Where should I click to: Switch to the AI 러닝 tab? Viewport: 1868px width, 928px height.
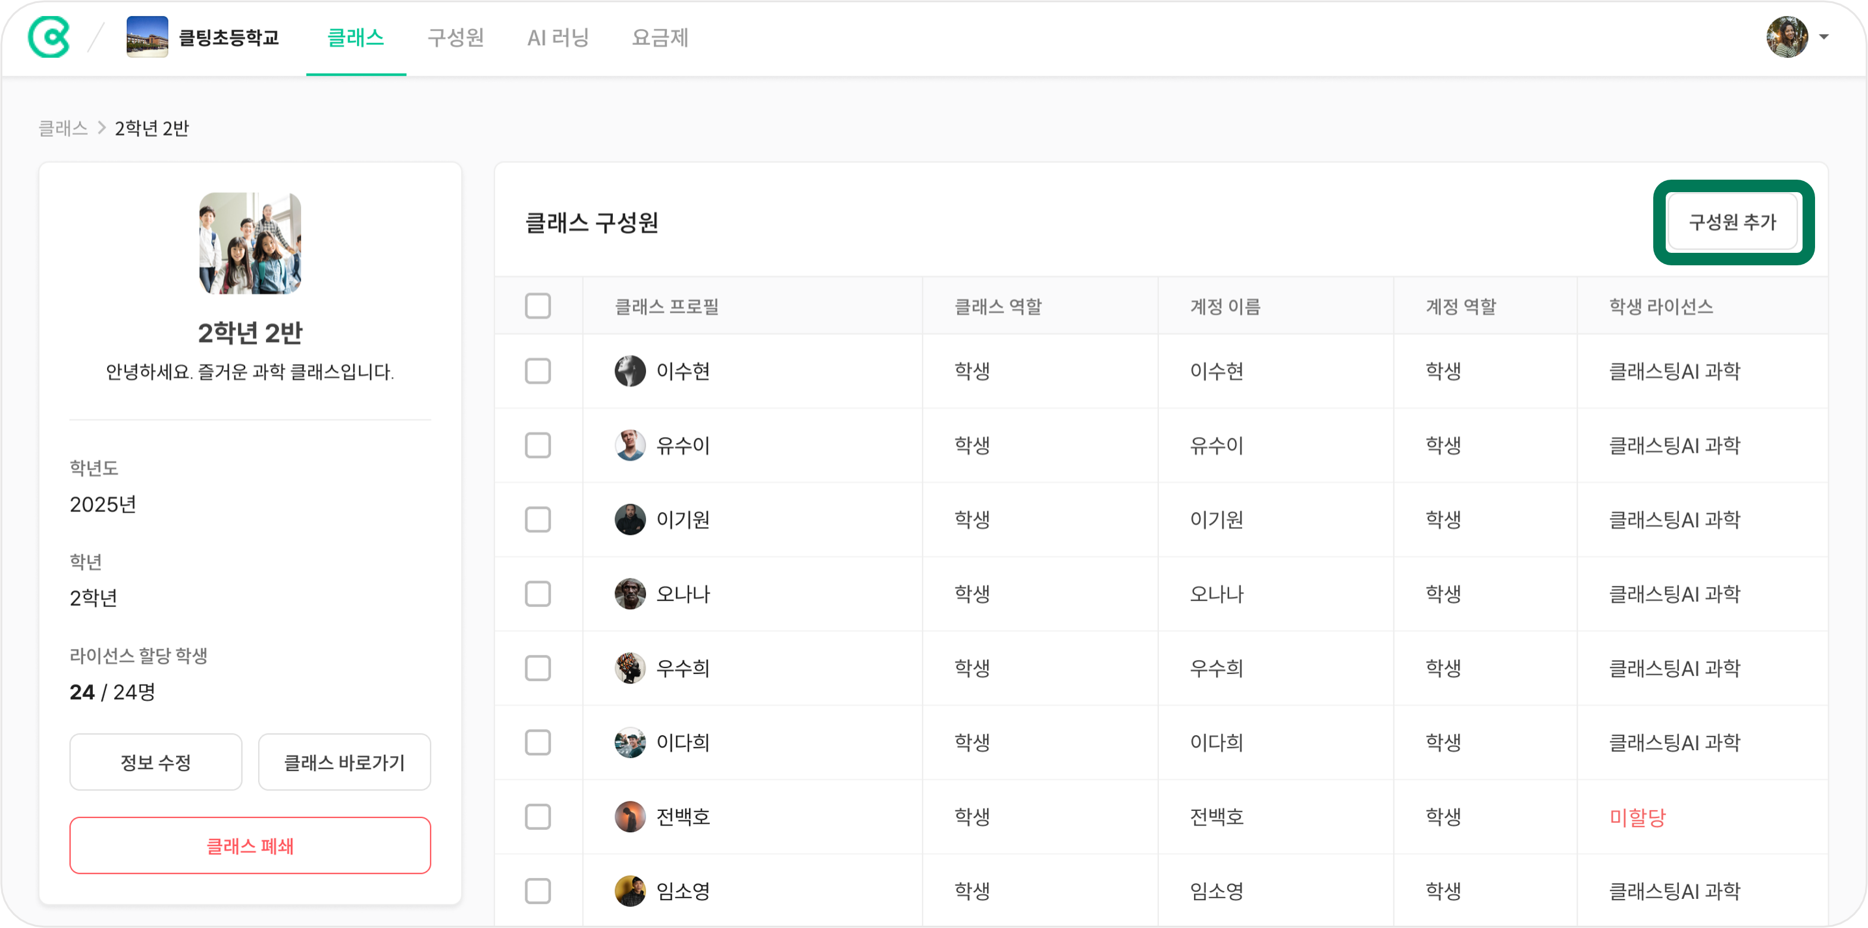(559, 37)
